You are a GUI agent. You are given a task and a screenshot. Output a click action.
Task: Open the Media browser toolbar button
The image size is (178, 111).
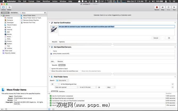(9, 7)
